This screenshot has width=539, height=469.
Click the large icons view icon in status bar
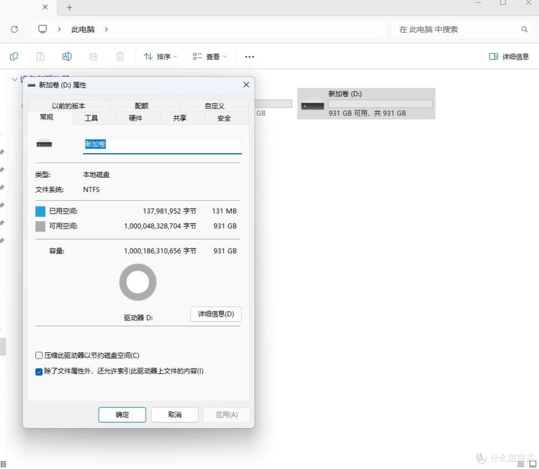pyautogui.click(x=533, y=464)
